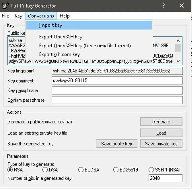Click the Confirm passphrase label
The width and height of the screenshot is (192, 193).
27,100
